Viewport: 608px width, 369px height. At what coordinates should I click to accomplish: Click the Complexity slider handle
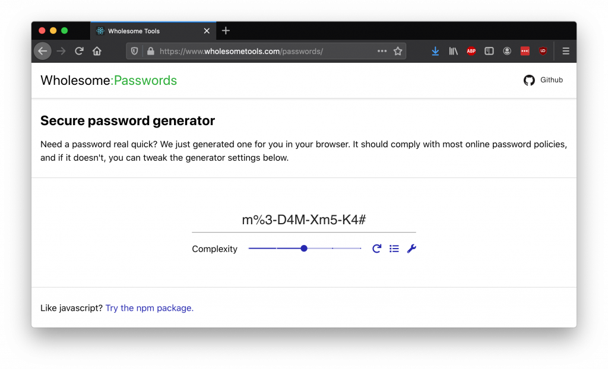[x=304, y=249]
